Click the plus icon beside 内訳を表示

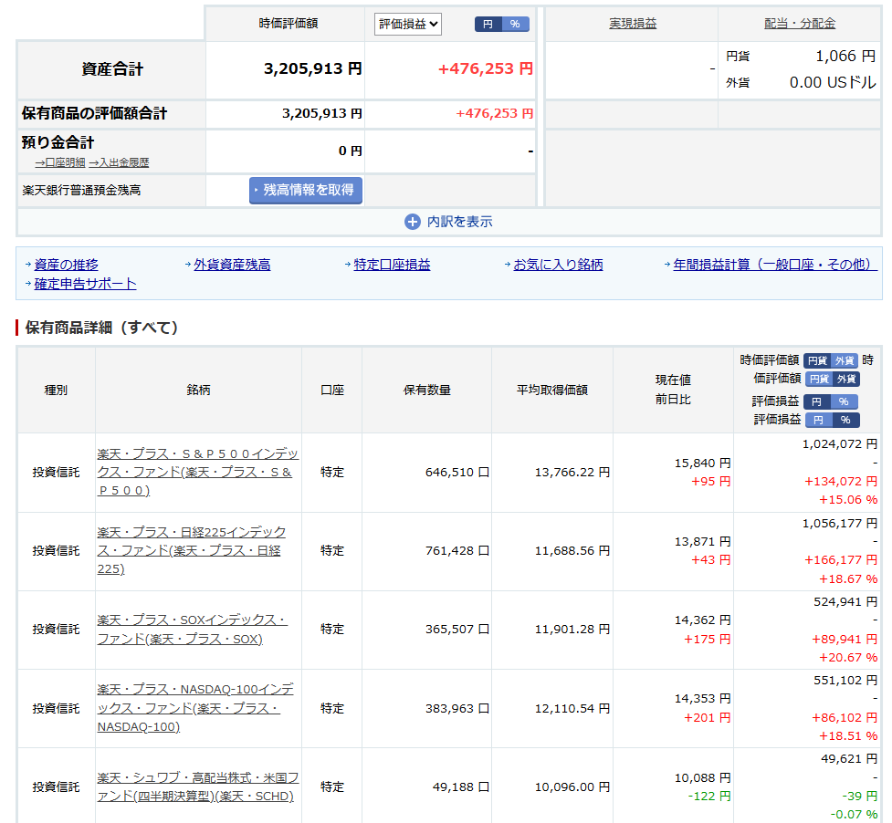click(x=413, y=222)
